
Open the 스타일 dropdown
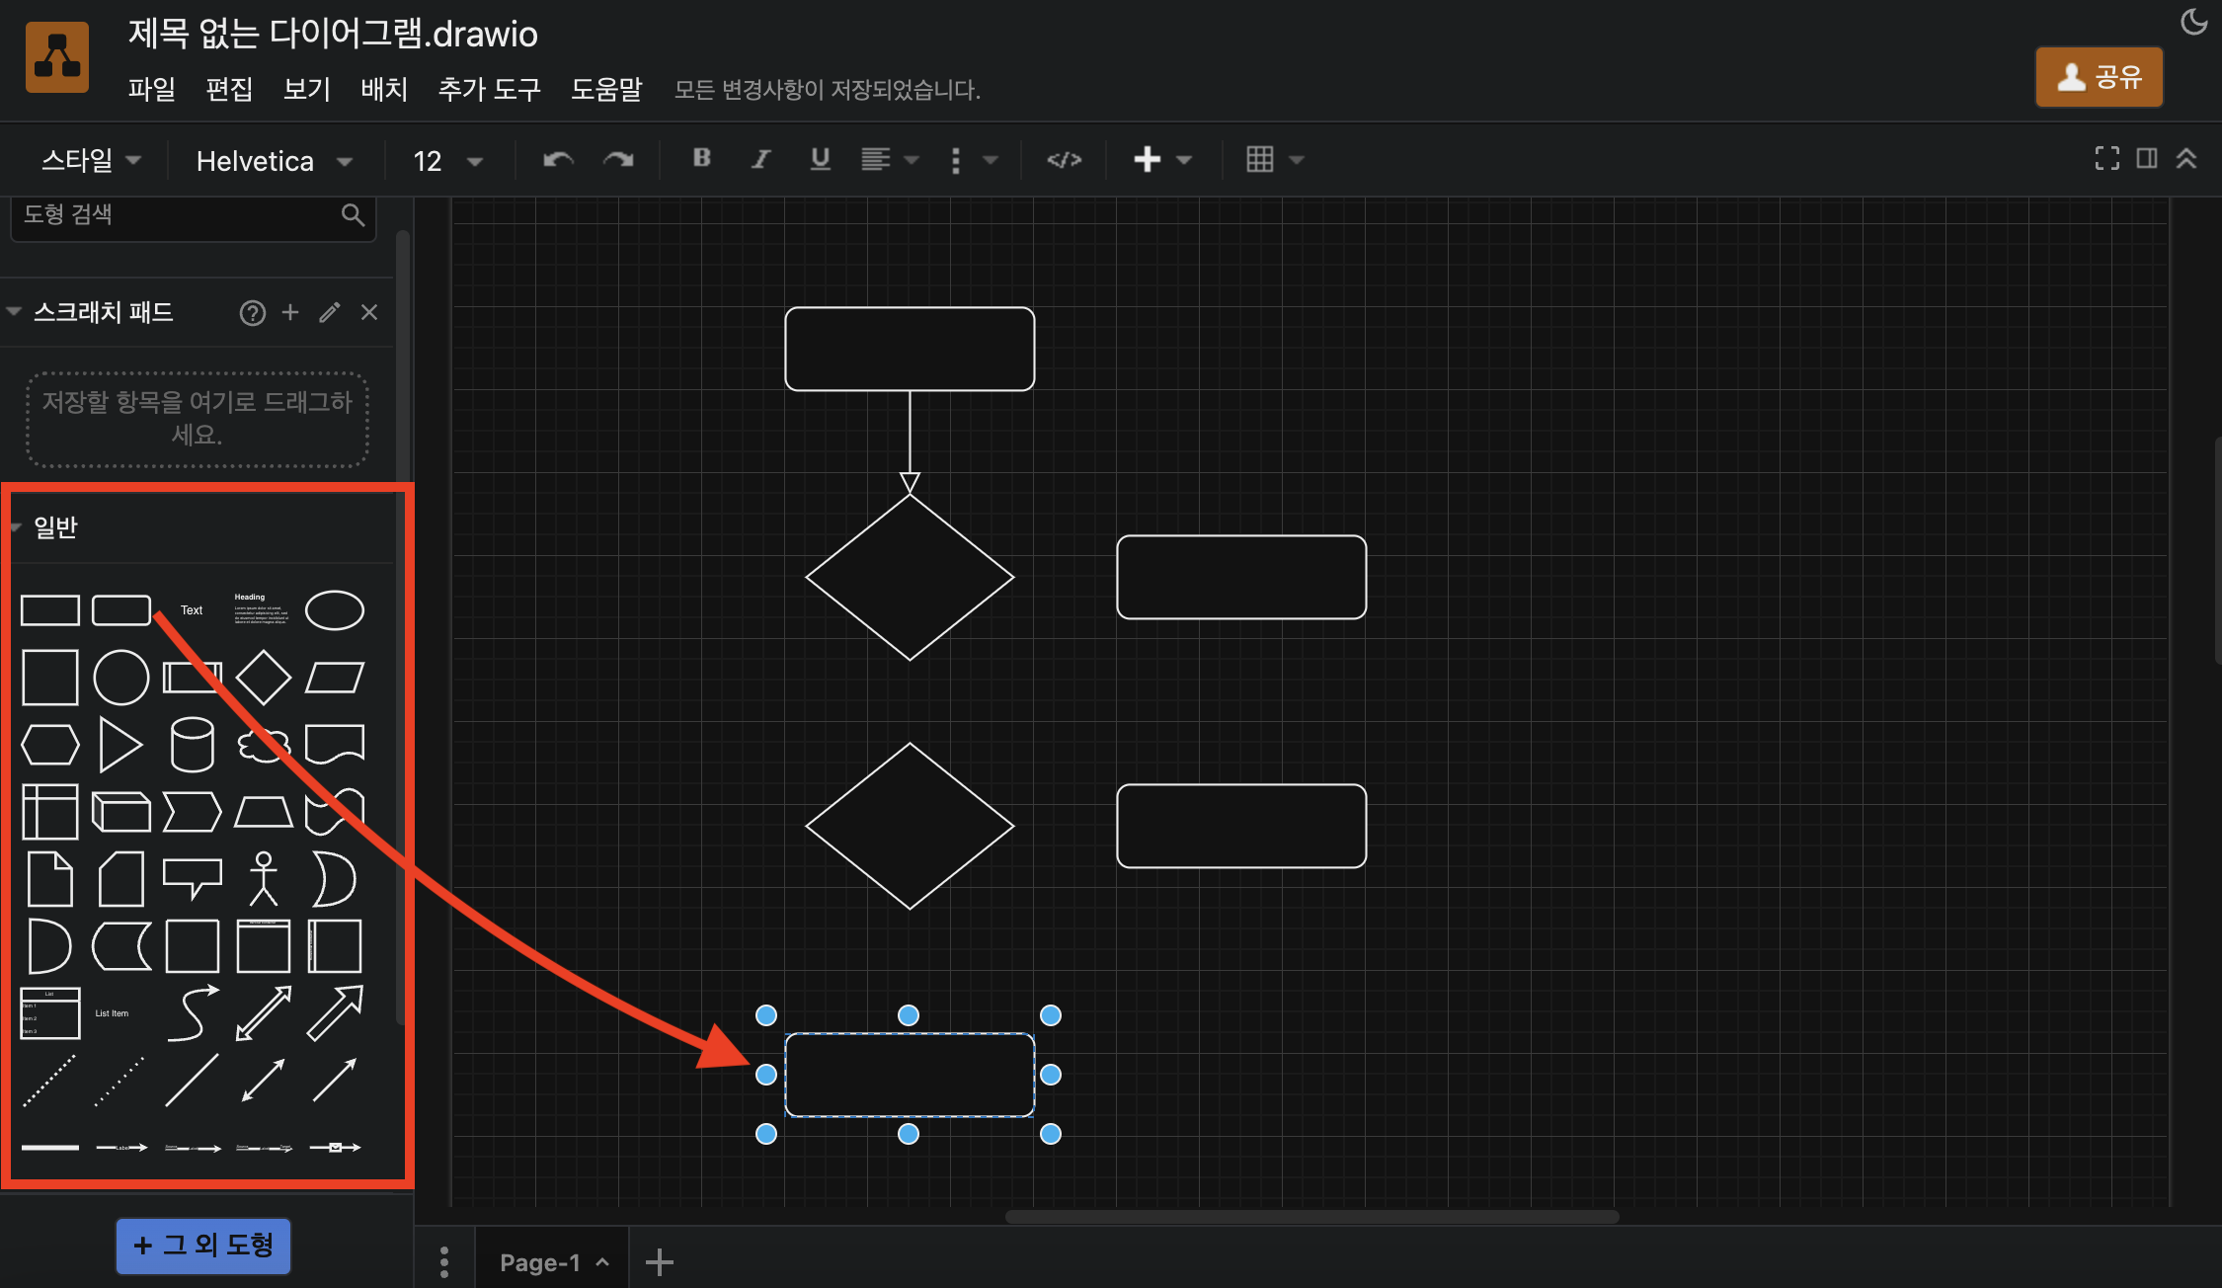(x=91, y=160)
